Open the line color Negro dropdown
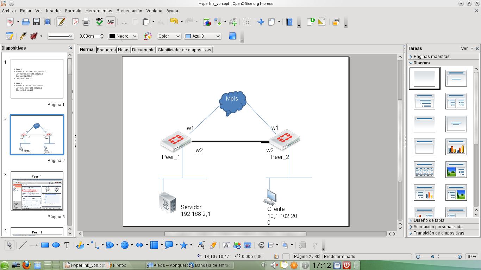481x270 pixels. (123, 36)
